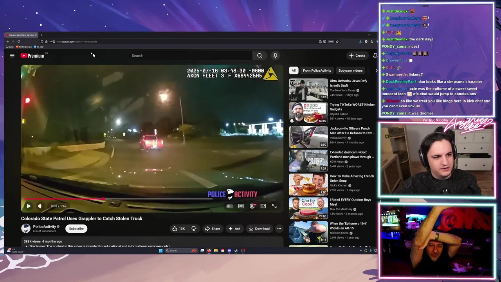Open Windows Start menu
Image resolution: width=501 pixels, height=282 pixels.
pos(160,251)
